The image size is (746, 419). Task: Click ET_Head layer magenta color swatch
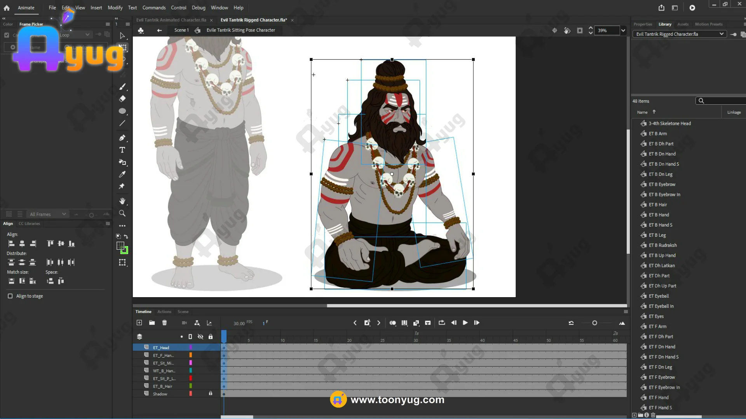(191, 348)
